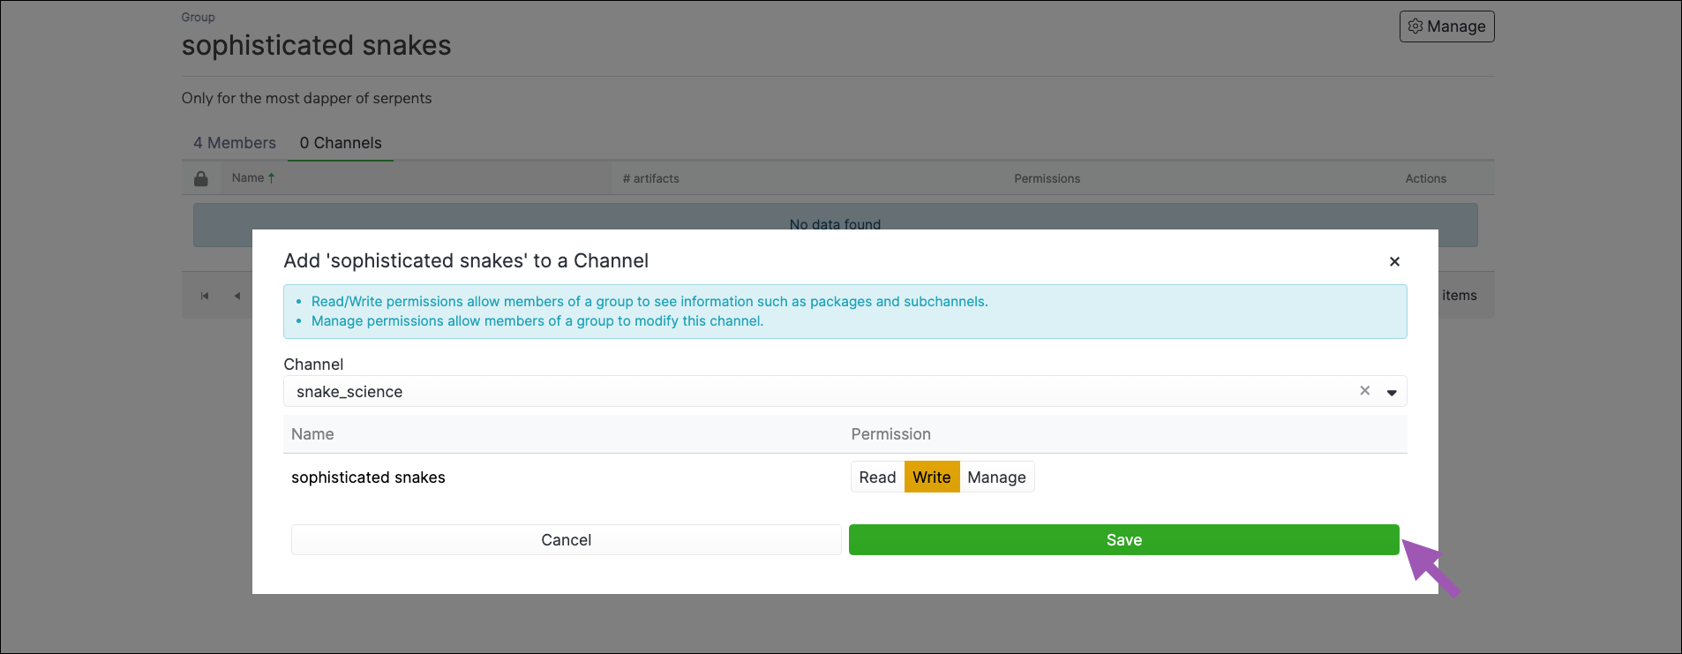This screenshot has width=1682, height=654.
Task: Click the Actions column header
Action: pos(1425,178)
